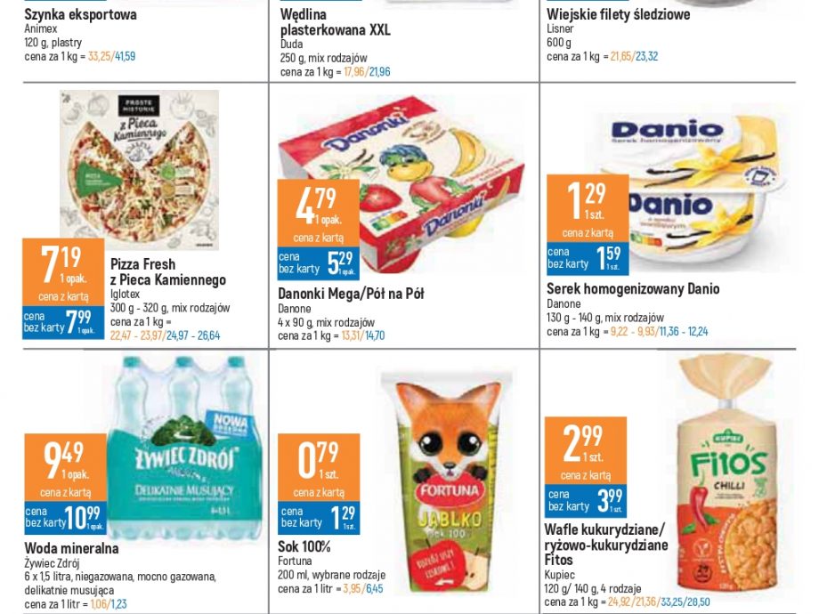Select the 1,29 Danio card price badge
Screen dimensions: 819x614
(x=588, y=208)
